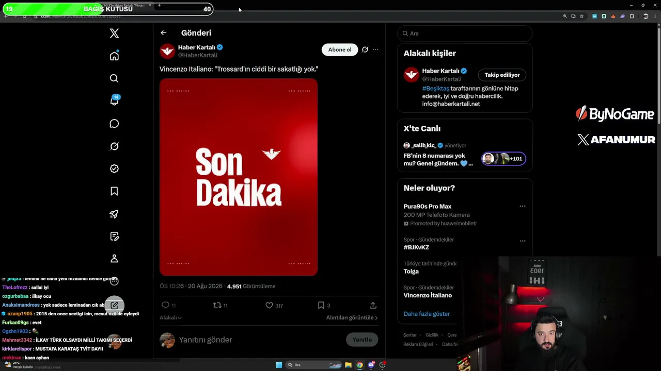661x371 pixels.
Task: Open the 4.951 Görüntüleme view count
Action: [251, 286]
